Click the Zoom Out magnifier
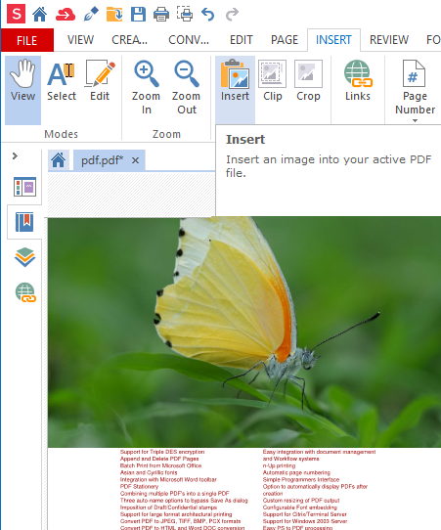This screenshot has width=441, height=530. click(186, 88)
